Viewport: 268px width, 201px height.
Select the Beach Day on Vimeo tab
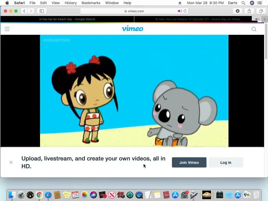click(198, 19)
